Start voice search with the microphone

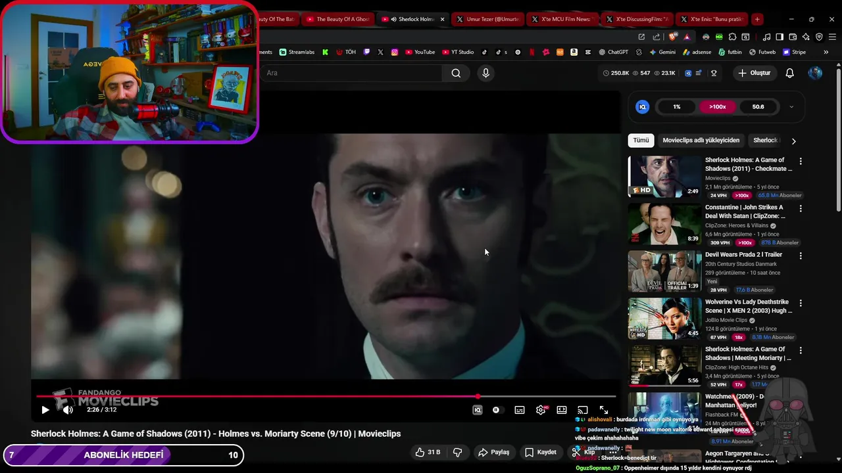point(485,73)
